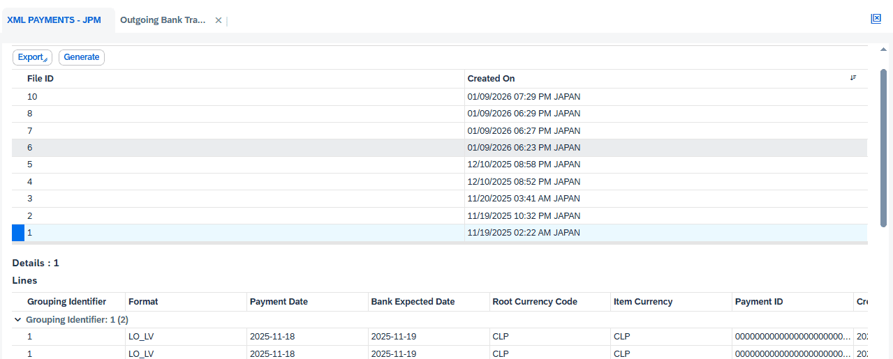Click the scroll-up arrow of the vertical scrollbar
Image resolution: width=893 pixels, height=359 pixels.
883,50
